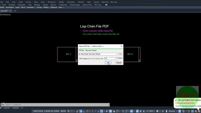This screenshot has height=113, width=201.
Task: Toggle snap mode in status bar
Action: coord(72,111)
